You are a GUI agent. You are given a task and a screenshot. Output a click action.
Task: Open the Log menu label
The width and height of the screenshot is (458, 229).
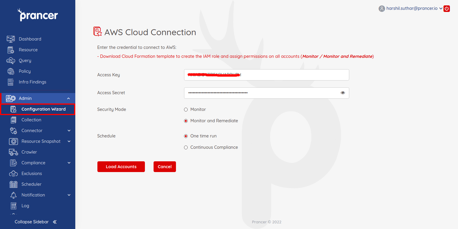(25, 206)
